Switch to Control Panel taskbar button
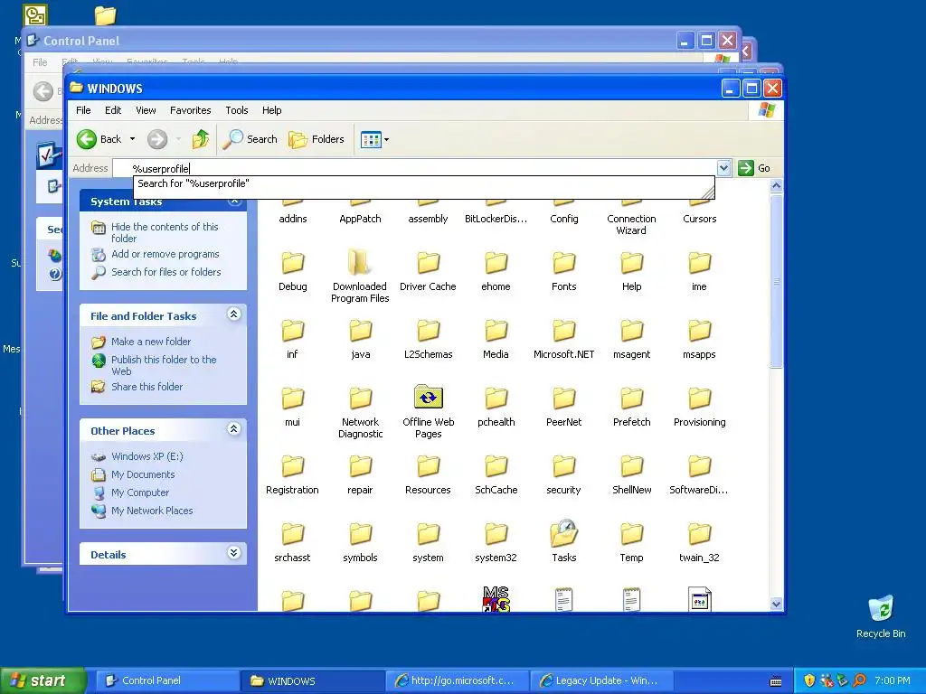The height and width of the screenshot is (694, 926). click(167, 680)
